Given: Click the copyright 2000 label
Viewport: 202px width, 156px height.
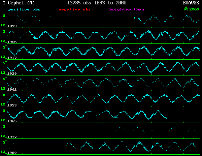Looking at the screenshot, I should 192,9.
